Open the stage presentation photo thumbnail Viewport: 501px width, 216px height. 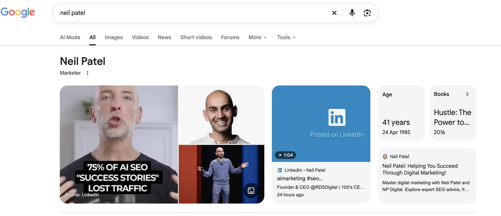click(x=221, y=174)
